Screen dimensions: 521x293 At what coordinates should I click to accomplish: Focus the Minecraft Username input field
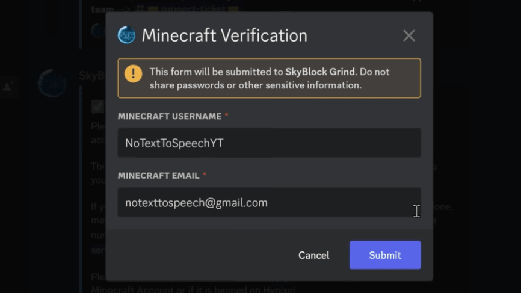click(x=269, y=143)
